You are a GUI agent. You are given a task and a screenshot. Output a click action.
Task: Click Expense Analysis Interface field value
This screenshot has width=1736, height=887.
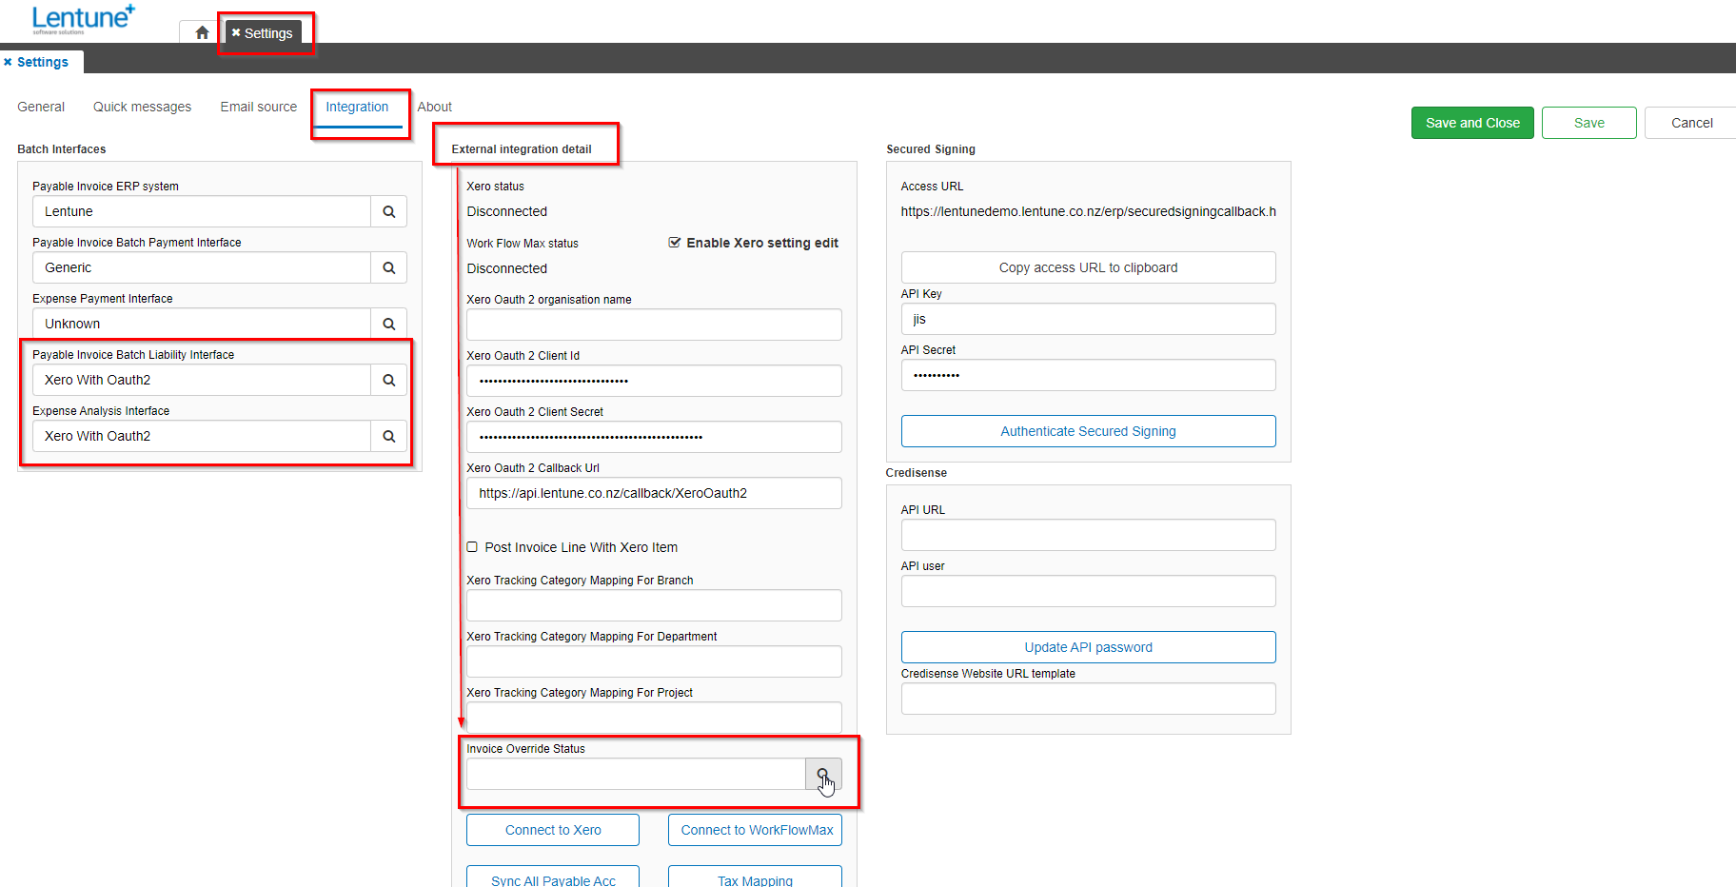click(x=202, y=436)
